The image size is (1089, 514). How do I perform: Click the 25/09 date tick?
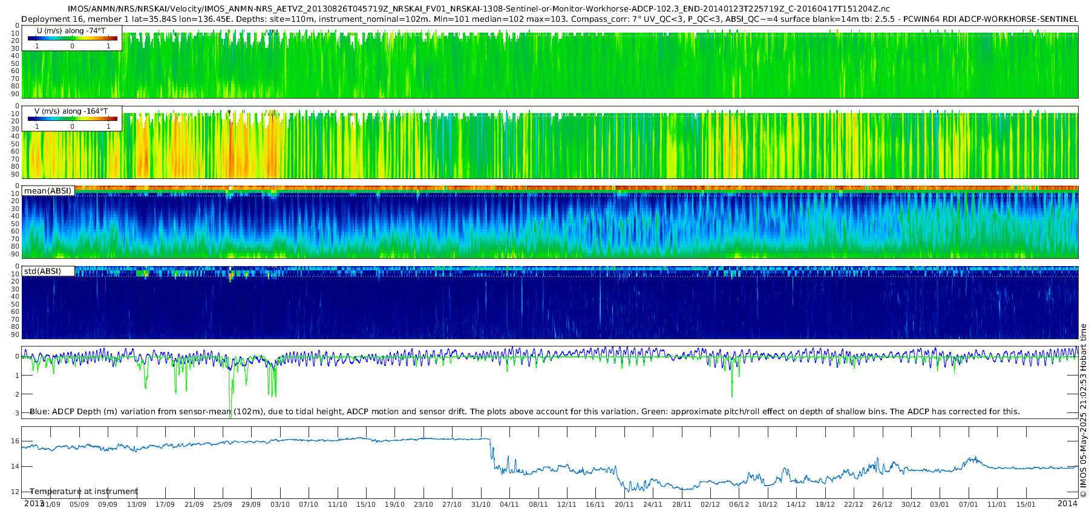(222, 504)
